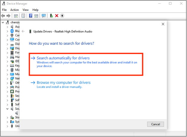The height and width of the screenshot is (137, 187).
Task: Select the Storage controllers icon
Action: coord(12,117)
